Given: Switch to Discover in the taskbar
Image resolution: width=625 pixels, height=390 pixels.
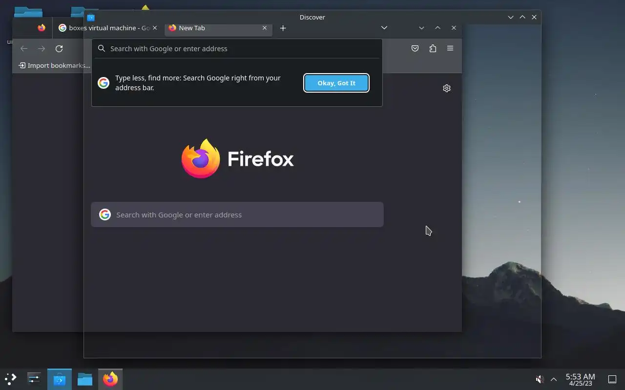Looking at the screenshot, I should (60, 379).
